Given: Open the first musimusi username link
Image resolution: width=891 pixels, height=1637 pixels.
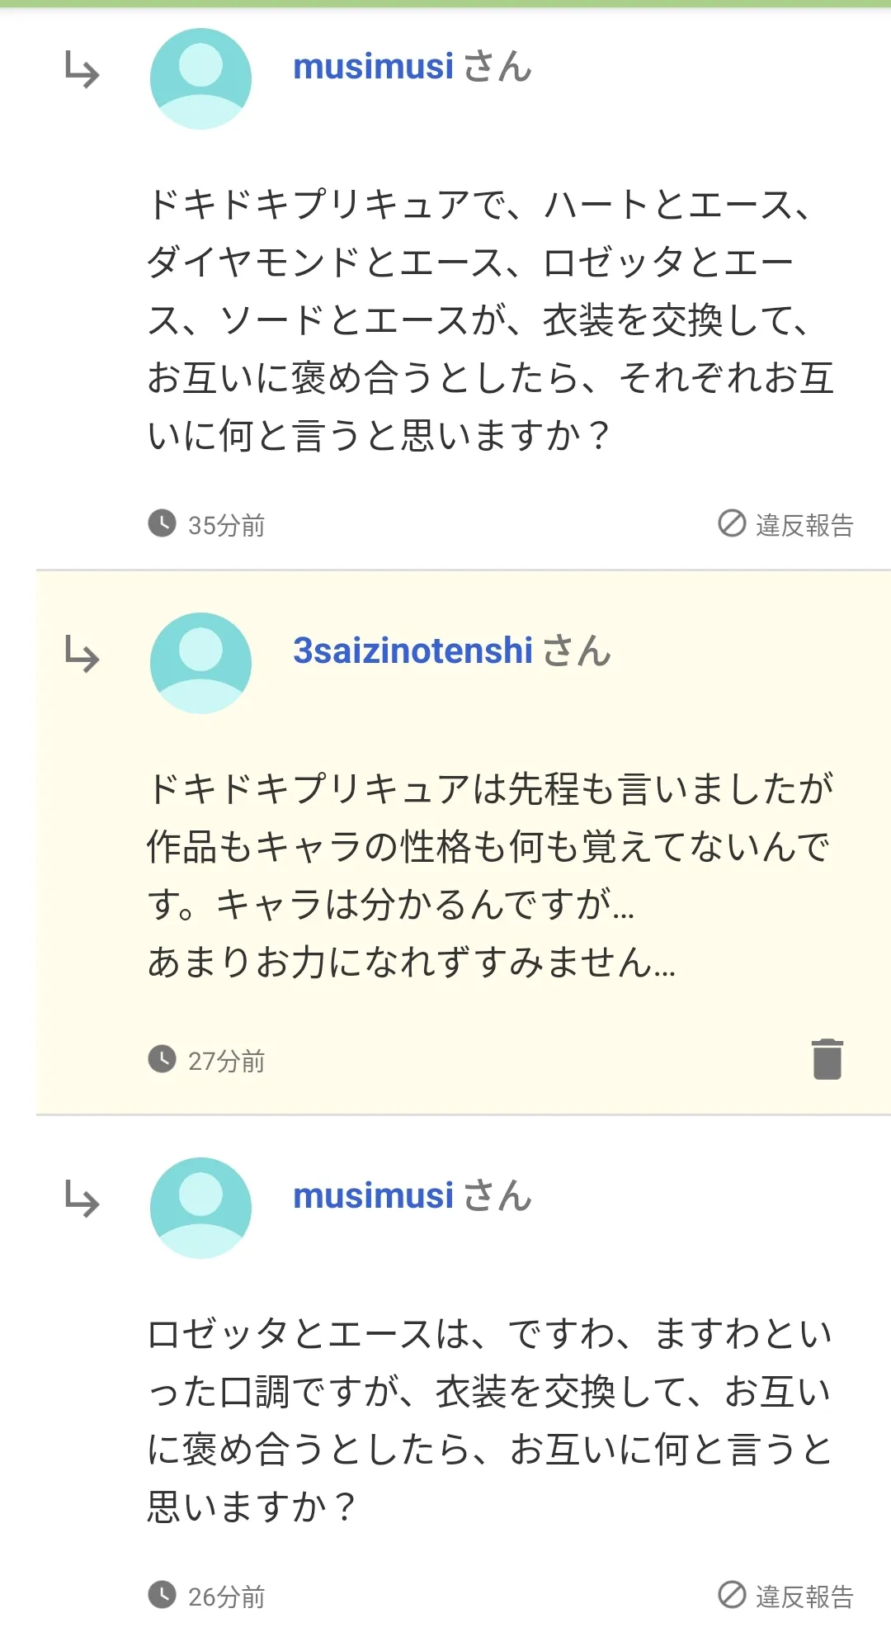Looking at the screenshot, I should tap(373, 67).
